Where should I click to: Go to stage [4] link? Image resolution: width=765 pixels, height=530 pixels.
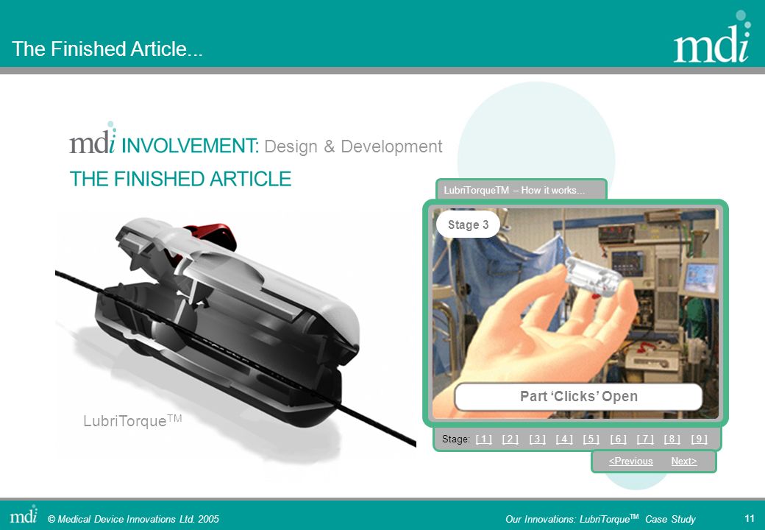[564, 439]
